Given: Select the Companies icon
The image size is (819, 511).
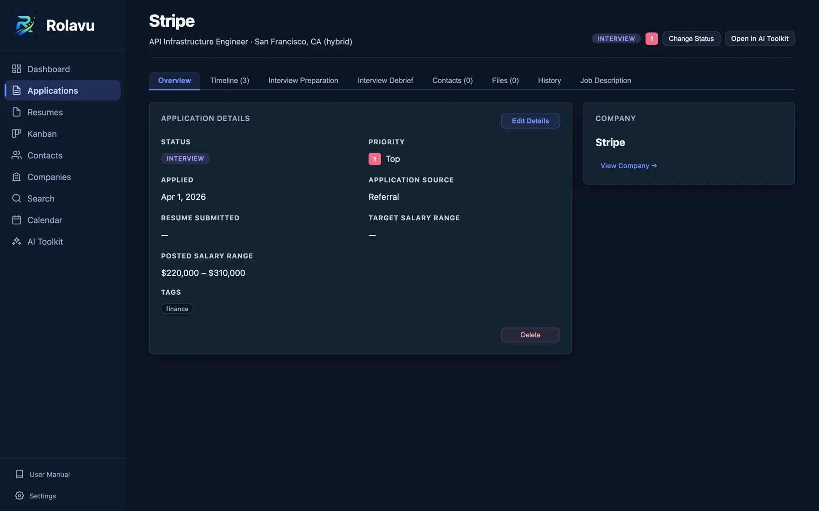Looking at the screenshot, I should pos(16,177).
